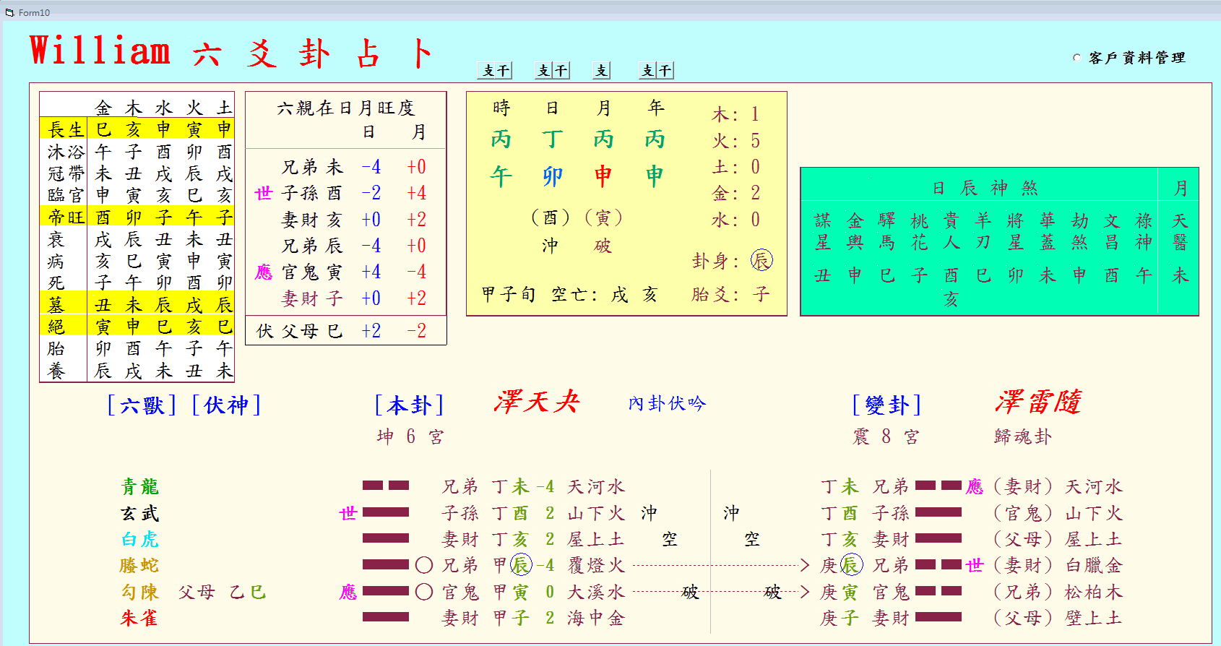Click the 白虎 six-beast label
Image resolution: width=1221 pixels, height=646 pixels.
(x=140, y=539)
